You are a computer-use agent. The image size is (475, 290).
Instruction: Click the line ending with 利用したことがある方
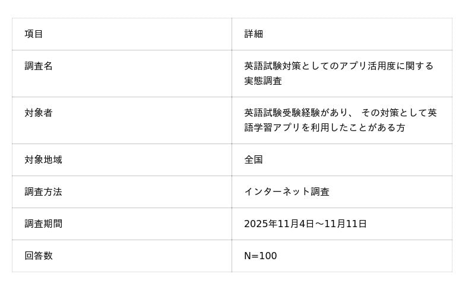(325, 128)
